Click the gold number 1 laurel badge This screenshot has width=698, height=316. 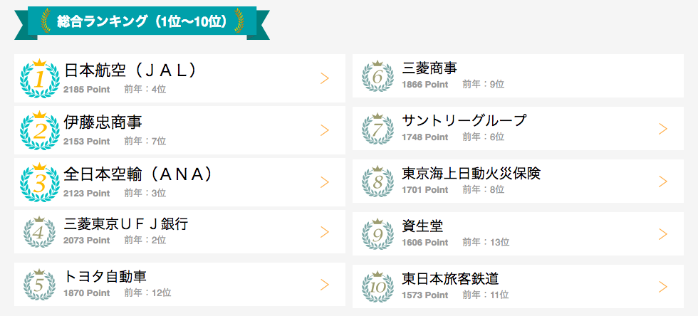[40, 78]
